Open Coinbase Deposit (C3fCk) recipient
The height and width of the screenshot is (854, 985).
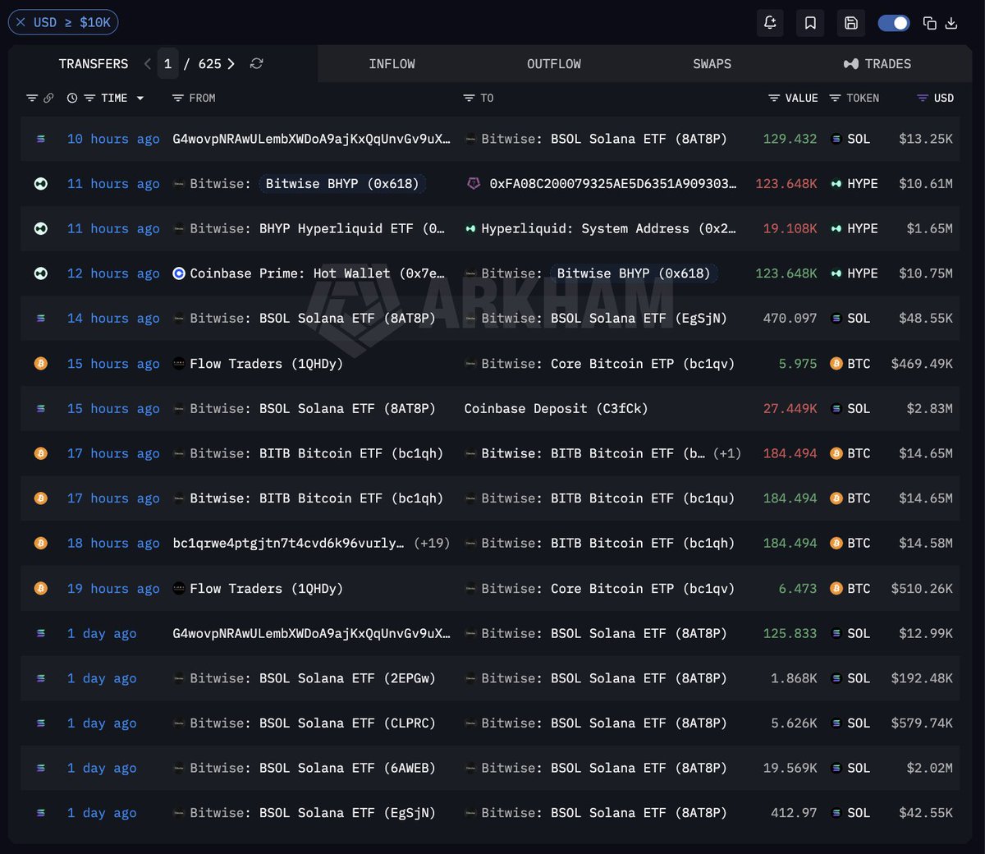(x=556, y=409)
